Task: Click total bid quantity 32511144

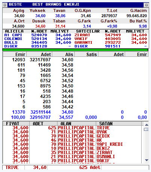Action: point(41,112)
